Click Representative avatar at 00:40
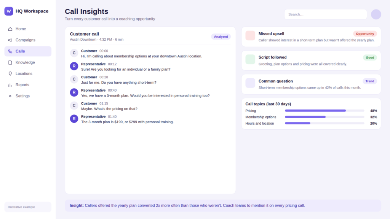This screenshot has width=390, height=219. [x=74, y=92]
